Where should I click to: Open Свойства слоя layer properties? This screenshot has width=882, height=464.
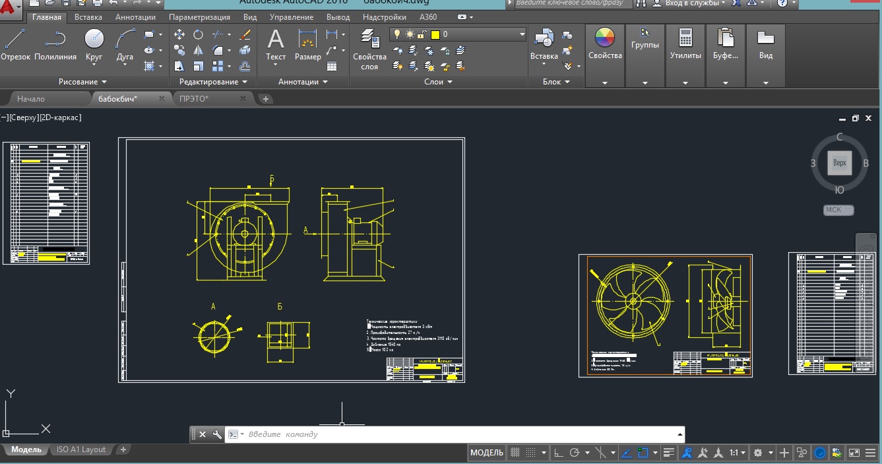pyautogui.click(x=369, y=50)
